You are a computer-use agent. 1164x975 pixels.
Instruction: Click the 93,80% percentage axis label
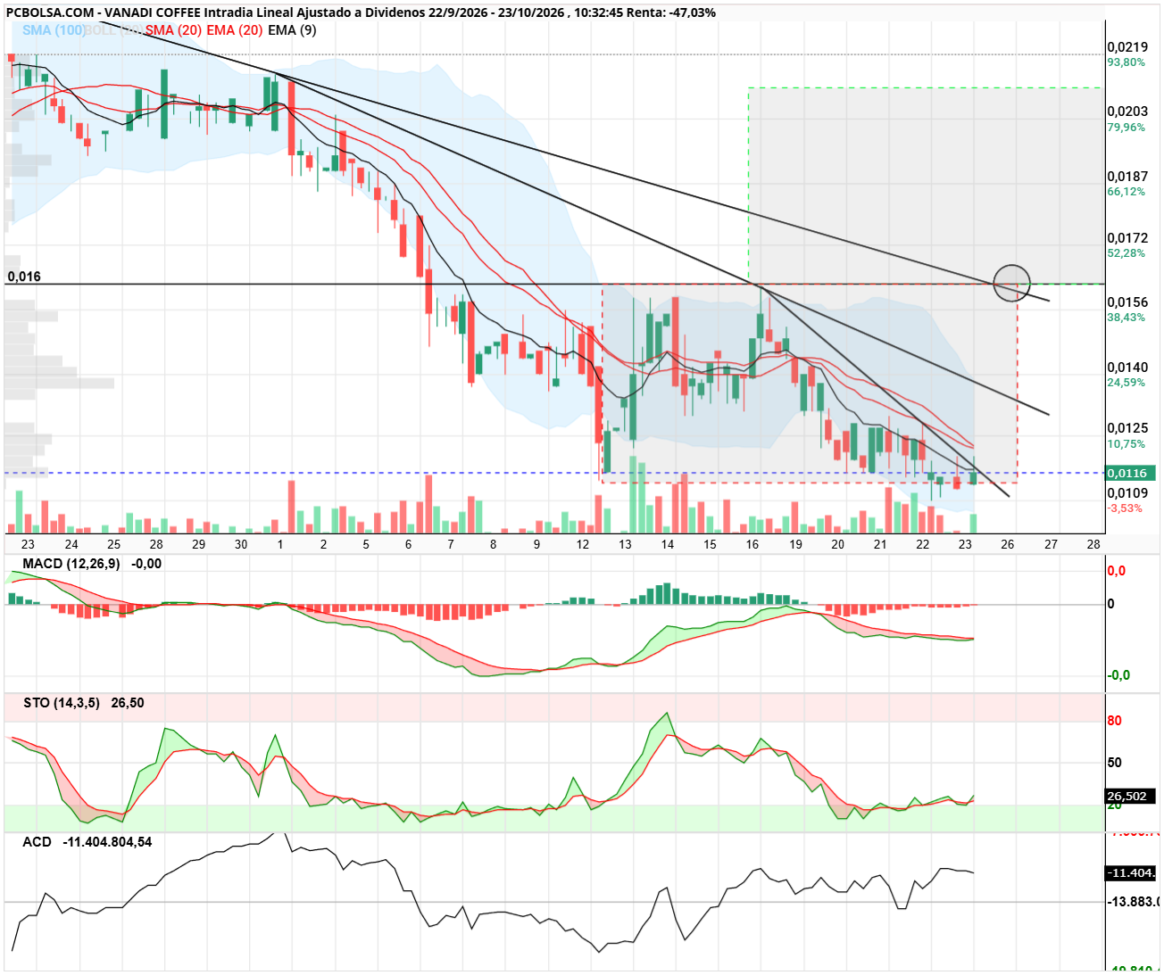[1127, 62]
